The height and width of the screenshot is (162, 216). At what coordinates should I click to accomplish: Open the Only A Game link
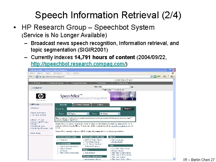[118, 140]
